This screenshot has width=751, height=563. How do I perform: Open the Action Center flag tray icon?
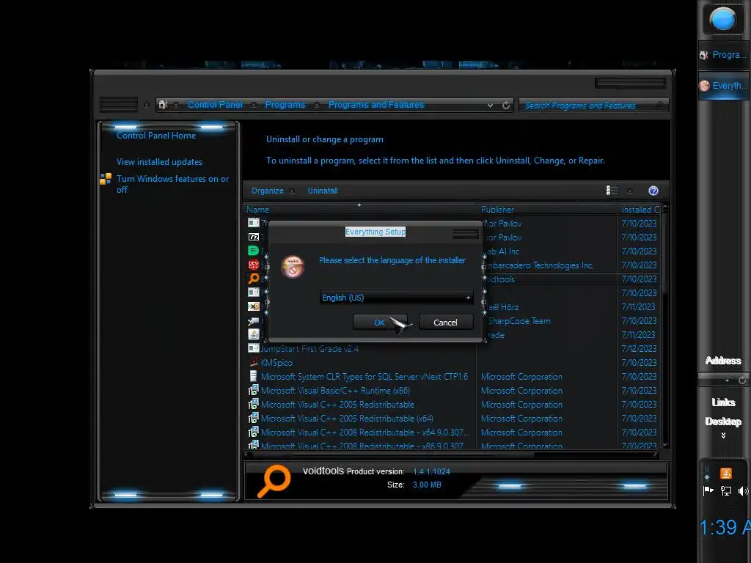pyautogui.click(x=708, y=490)
